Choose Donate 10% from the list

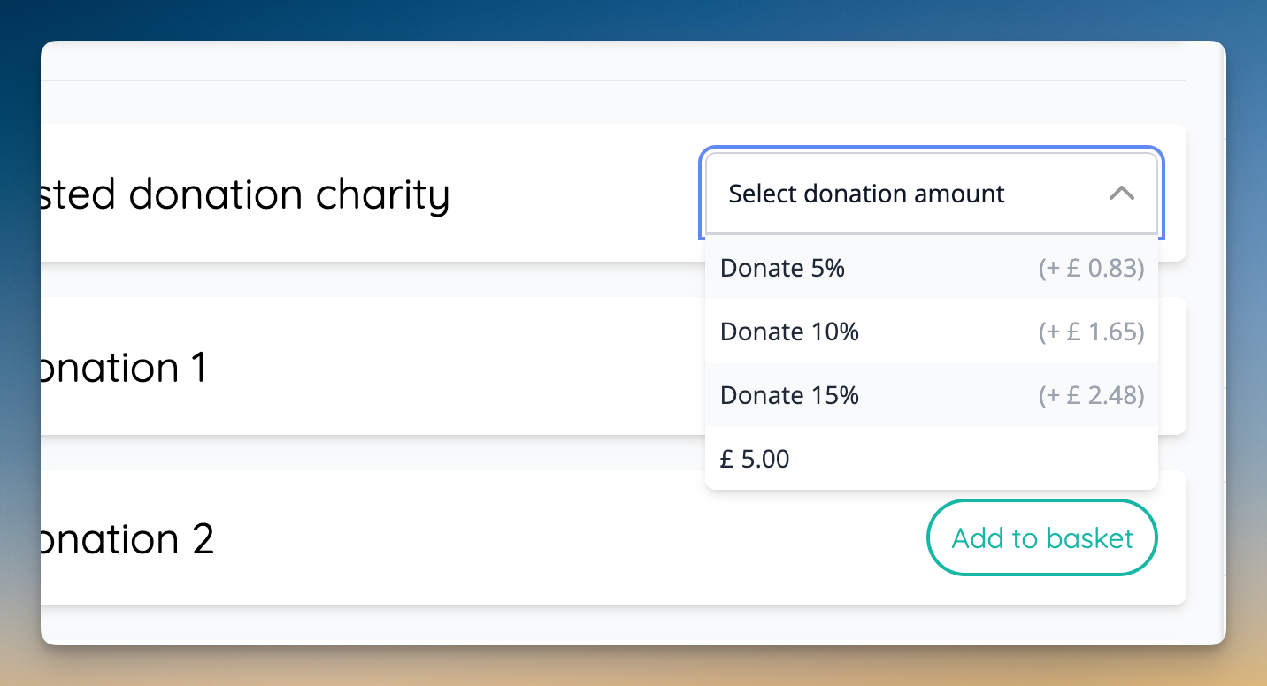click(788, 332)
